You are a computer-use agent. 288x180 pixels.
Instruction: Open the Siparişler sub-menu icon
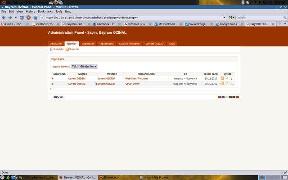click(51, 49)
